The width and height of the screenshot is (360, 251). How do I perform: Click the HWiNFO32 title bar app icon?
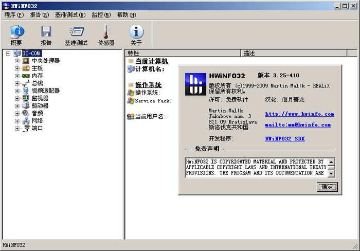click(x=6, y=6)
